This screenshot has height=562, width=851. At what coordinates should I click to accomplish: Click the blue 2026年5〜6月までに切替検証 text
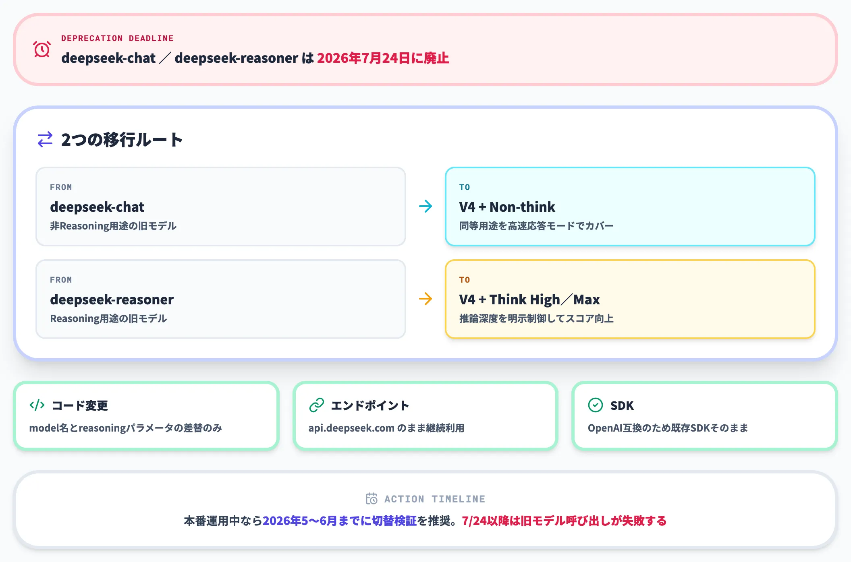pyautogui.click(x=339, y=521)
